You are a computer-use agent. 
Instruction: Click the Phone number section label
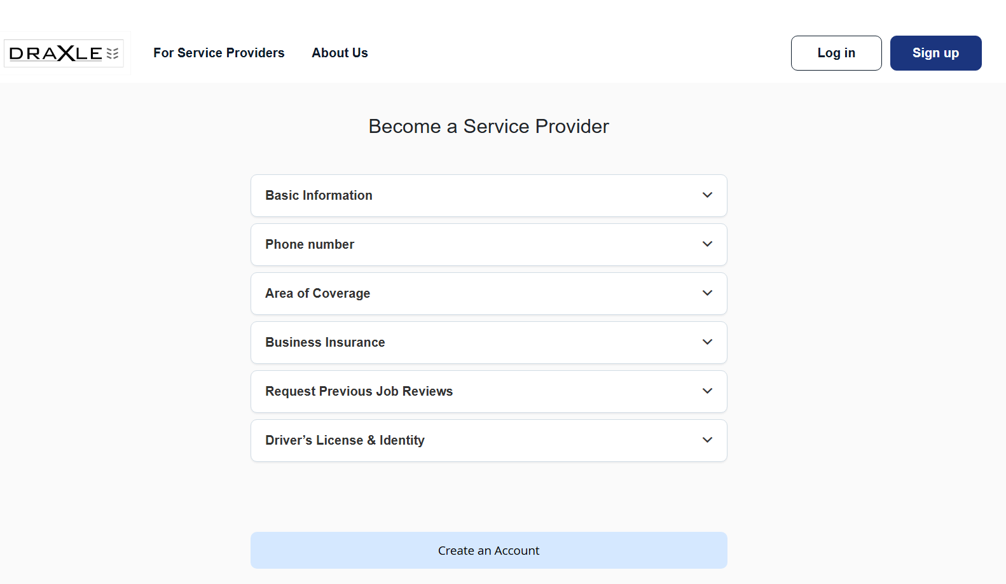pyautogui.click(x=310, y=244)
